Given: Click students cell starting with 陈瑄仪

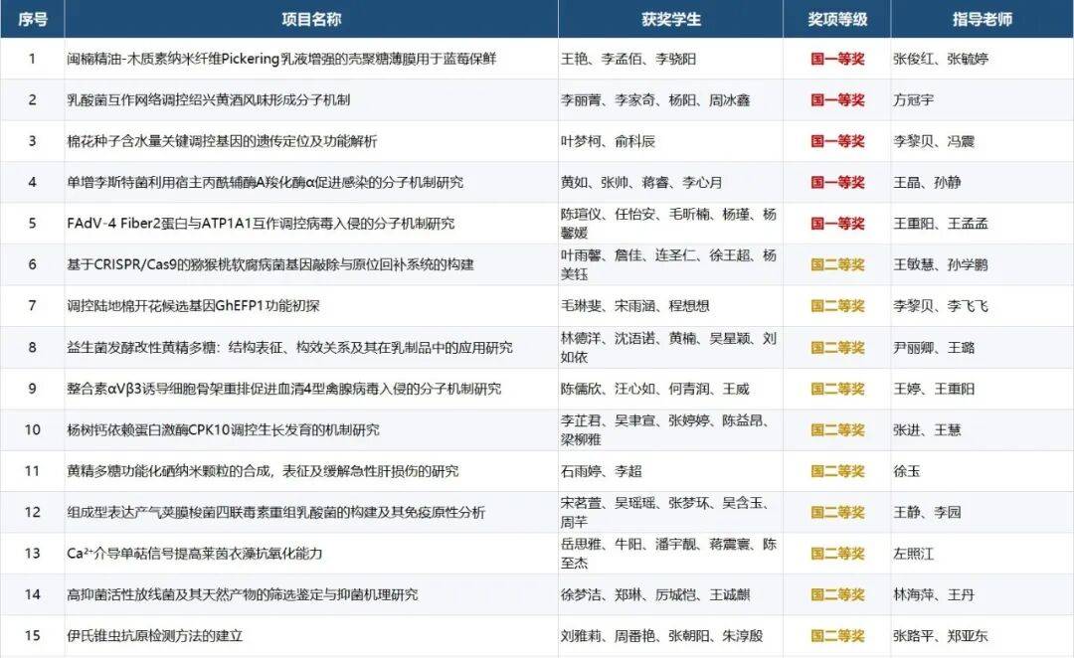Looking at the screenshot, I should coord(668,224).
